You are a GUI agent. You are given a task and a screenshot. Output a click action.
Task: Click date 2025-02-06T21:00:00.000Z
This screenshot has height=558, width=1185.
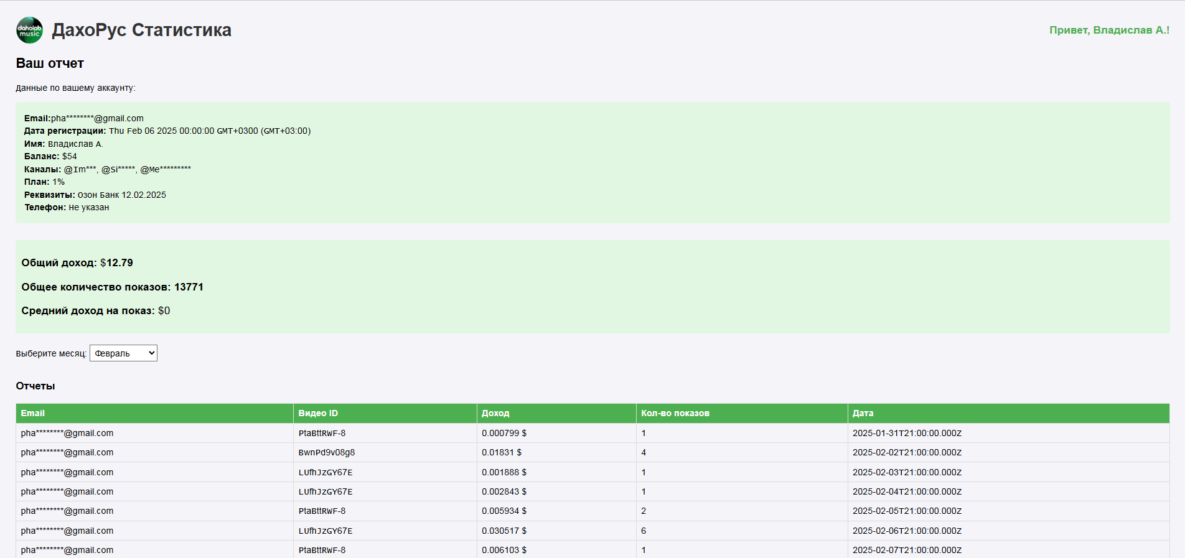tap(907, 531)
